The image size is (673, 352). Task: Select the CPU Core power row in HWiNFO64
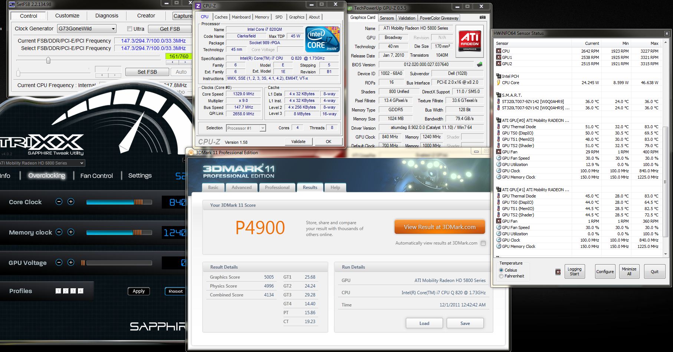click(x=578, y=83)
